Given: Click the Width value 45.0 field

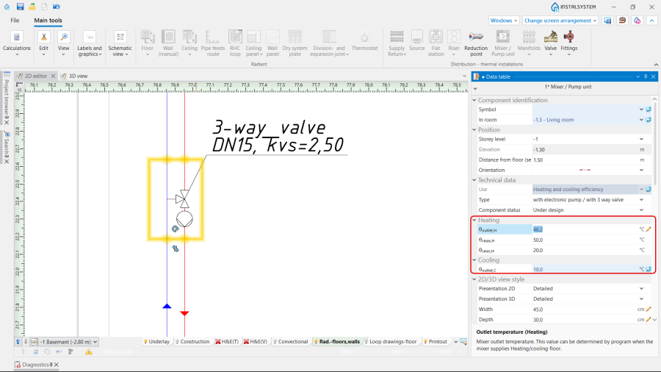Looking at the screenshot, I should (x=584, y=310).
